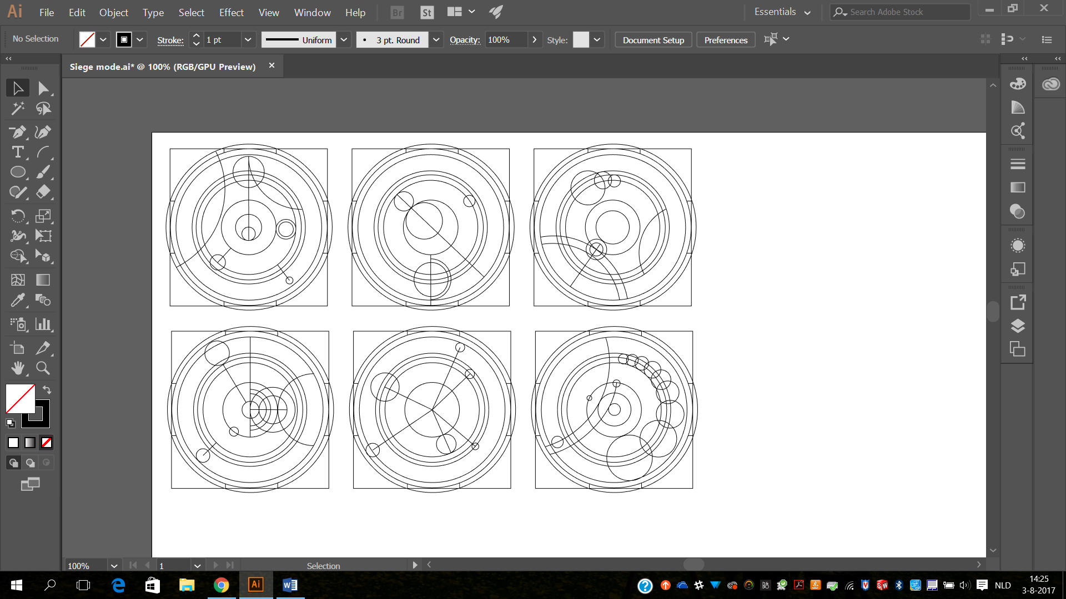Select the Magic Wand tool
The width and height of the screenshot is (1066, 599).
[18, 109]
